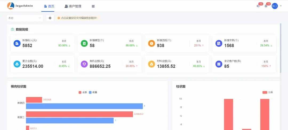The image size is (288, 130).
Task: Click the 新增字典(个) card icon
Action: (x=219, y=43)
